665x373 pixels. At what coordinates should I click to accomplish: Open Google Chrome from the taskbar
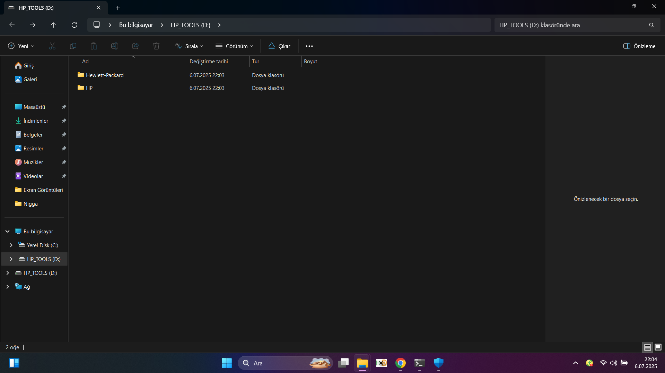coord(400,363)
